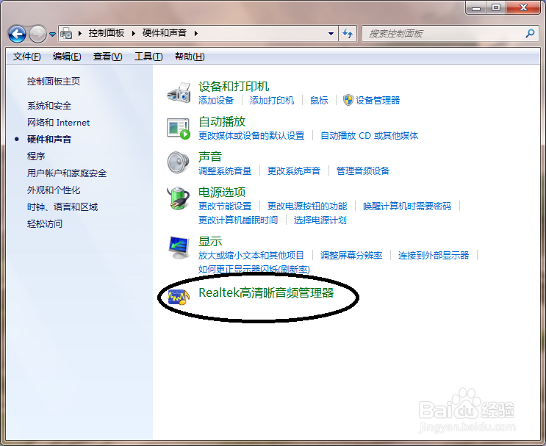
Task: Click the Control Panel icon in address bar
Action: tap(66, 33)
